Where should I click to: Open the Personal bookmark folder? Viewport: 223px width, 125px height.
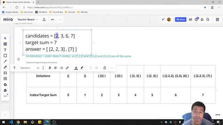tap(70, 12)
